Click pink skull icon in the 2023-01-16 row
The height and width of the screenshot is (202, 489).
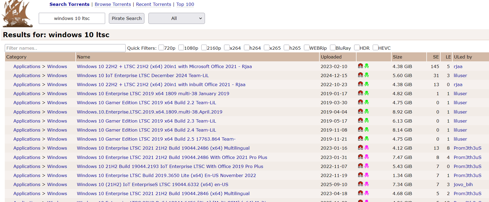click(x=367, y=148)
